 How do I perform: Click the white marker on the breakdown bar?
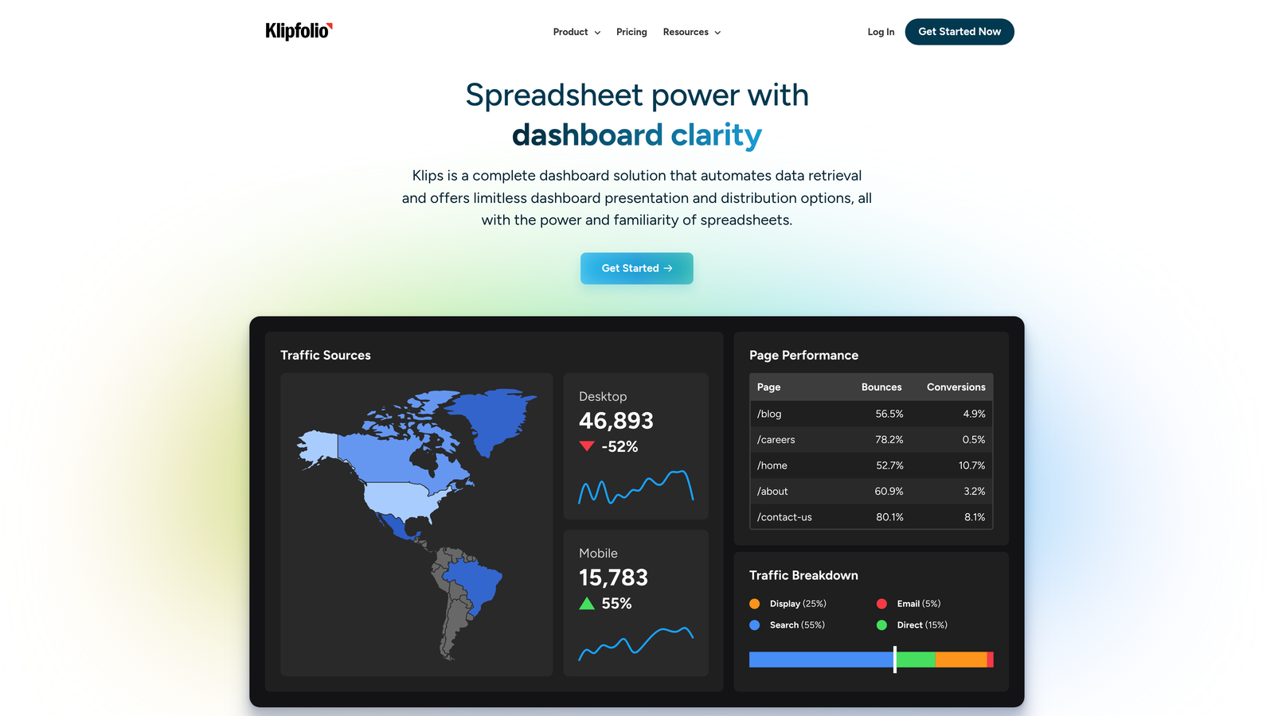895,660
